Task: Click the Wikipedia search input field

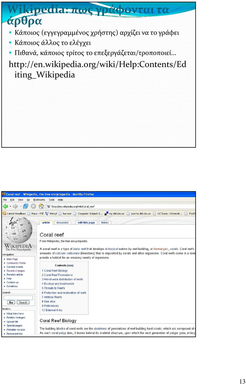Action: point(18,298)
